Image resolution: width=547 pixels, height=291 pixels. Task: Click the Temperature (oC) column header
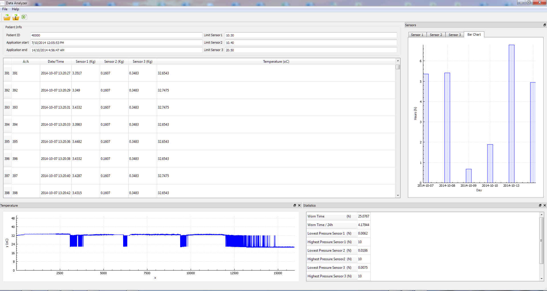pyautogui.click(x=276, y=62)
